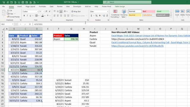The width and height of the screenshot is (190, 107).
Task: Click the Select All corner triangle
Action: 3,29
